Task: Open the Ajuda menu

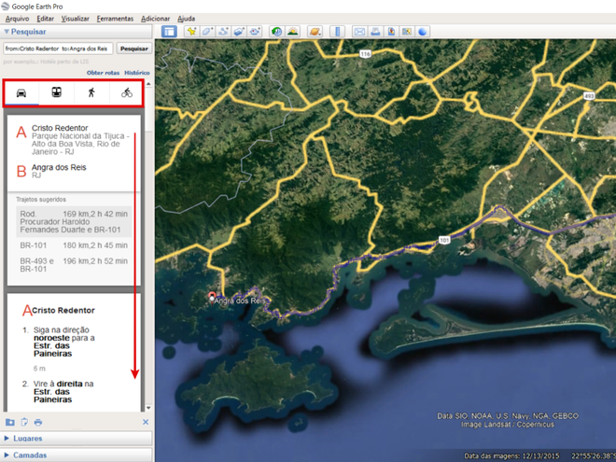Action: coord(187,19)
